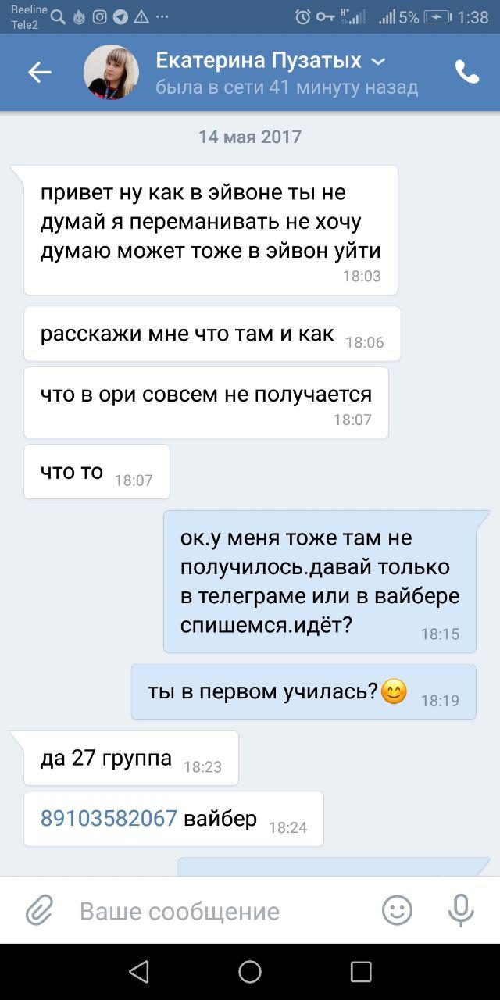
Task: Tap the Android recent apps square
Action: tap(361, 971)
